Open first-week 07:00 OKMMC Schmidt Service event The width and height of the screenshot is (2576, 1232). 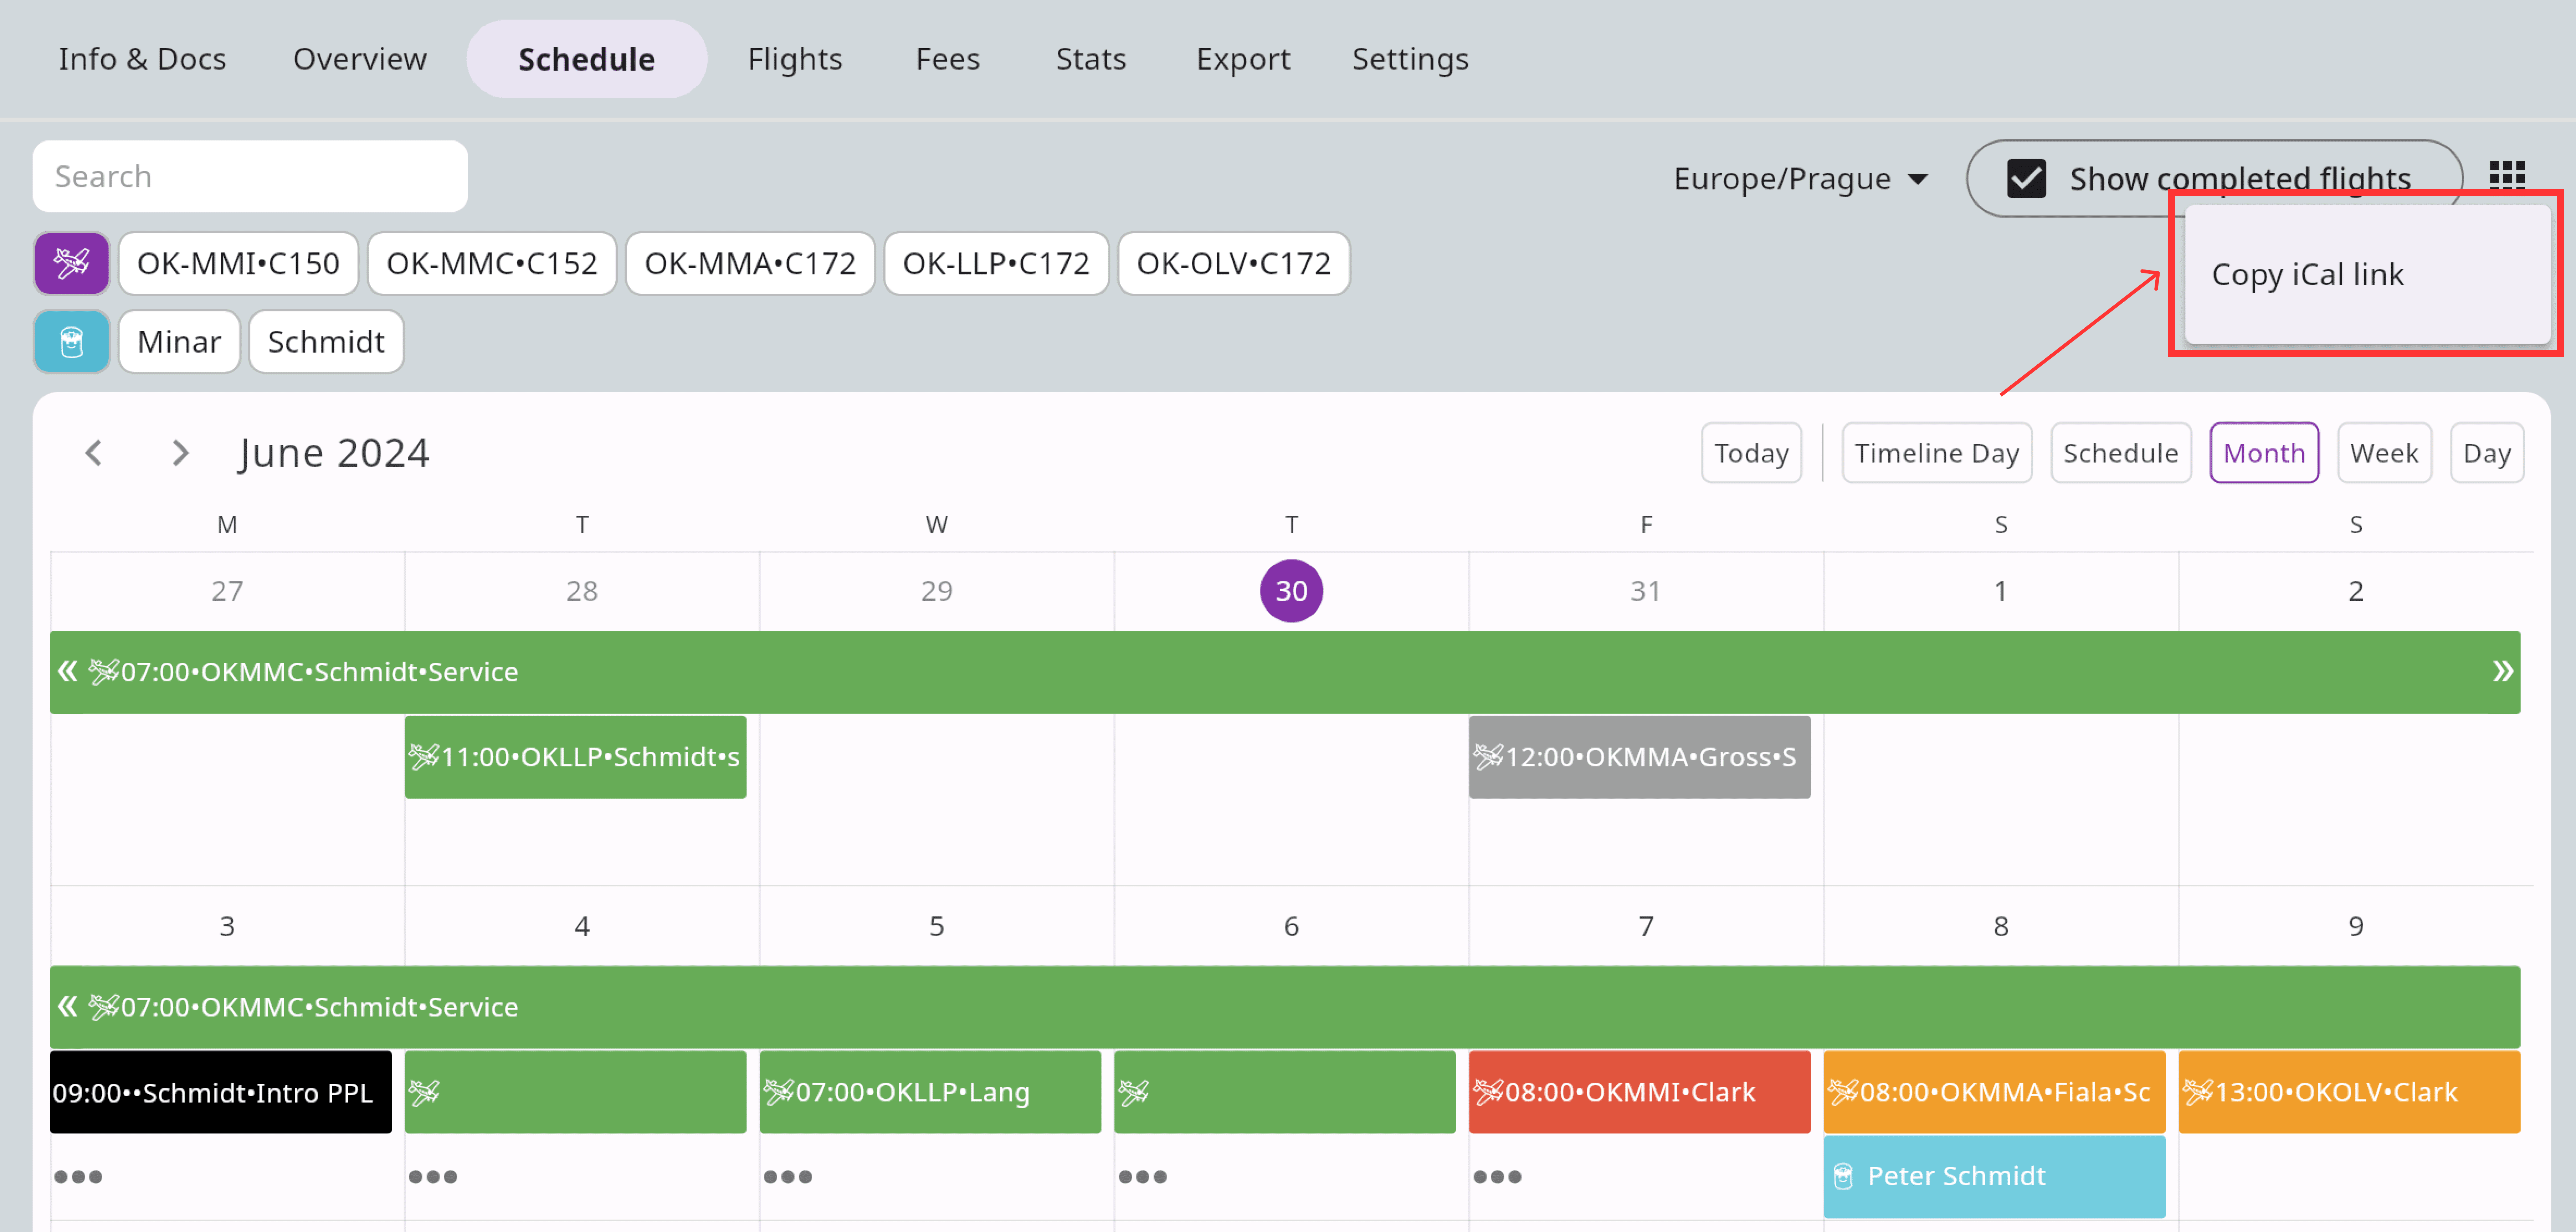[1285, 672]
